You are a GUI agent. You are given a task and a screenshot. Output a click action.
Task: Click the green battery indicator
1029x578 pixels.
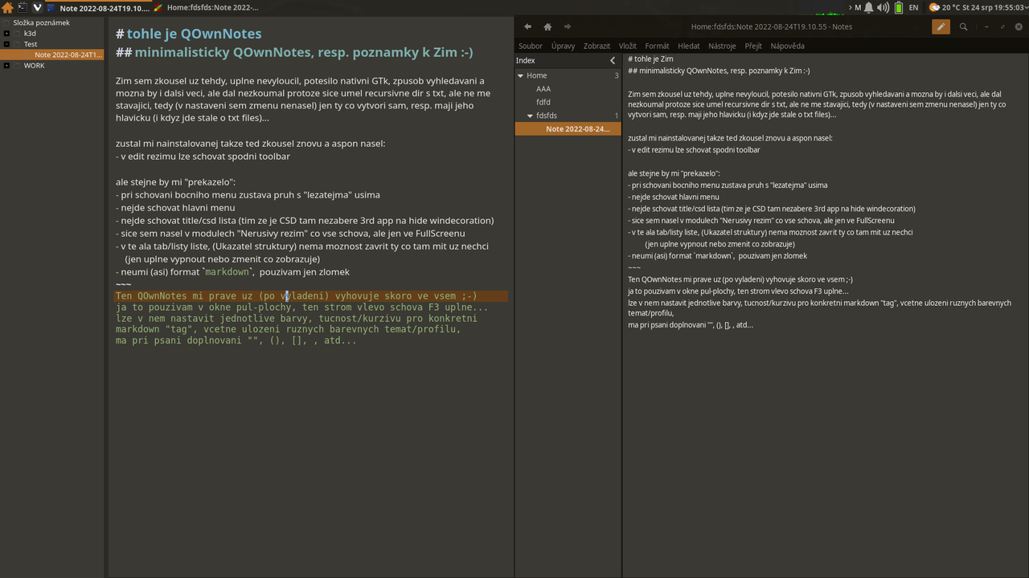(x=898, y=8)
